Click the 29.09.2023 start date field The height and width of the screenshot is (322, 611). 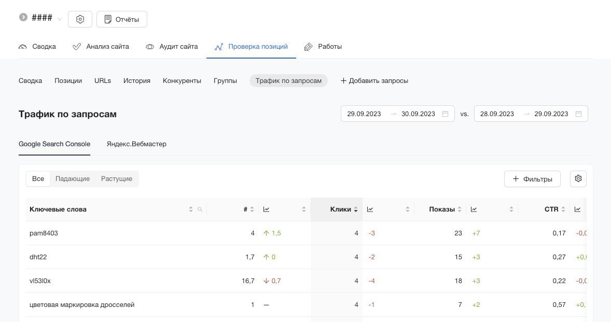click(x=364, y=114)
